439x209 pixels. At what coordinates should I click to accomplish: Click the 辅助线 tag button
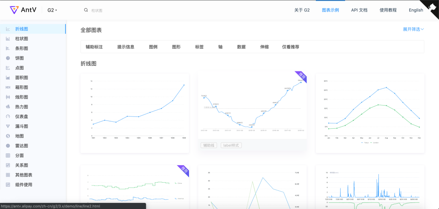coord(209,145)
